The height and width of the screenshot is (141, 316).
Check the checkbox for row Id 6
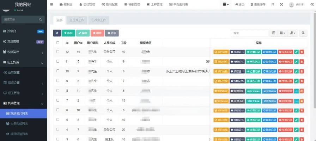click(58, 110)
